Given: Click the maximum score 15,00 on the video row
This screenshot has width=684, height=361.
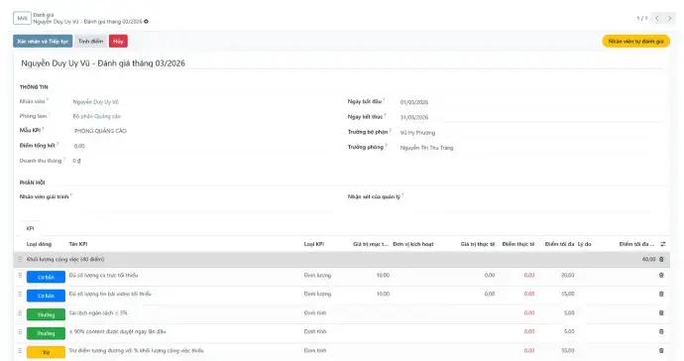Looking at the screenshot, I should [x=568, y=295].
